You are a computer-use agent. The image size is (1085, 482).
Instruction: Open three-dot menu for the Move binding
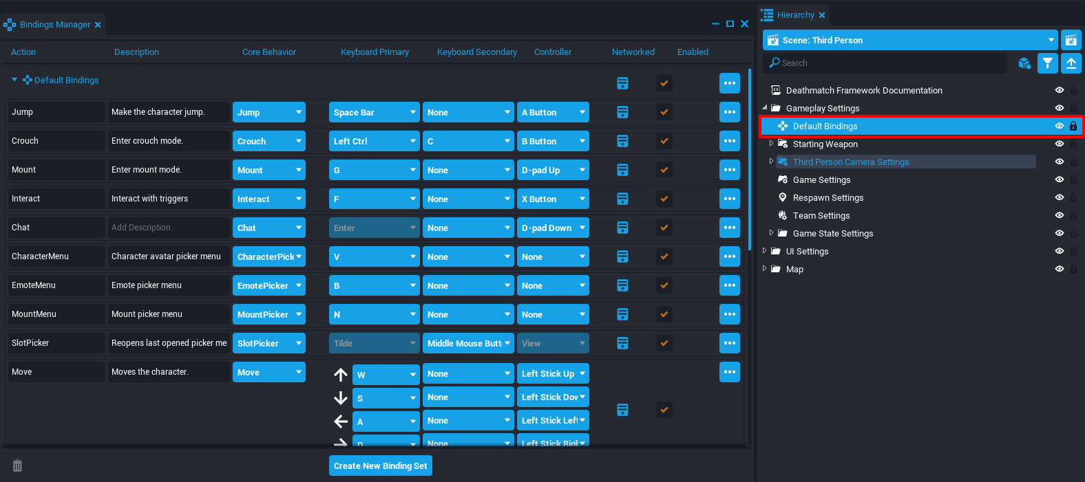[x=729, y=372]
